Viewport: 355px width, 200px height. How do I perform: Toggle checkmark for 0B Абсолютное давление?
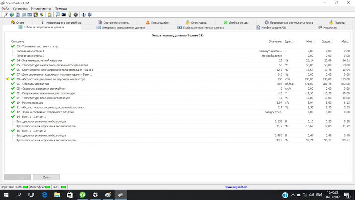point(13,79)
